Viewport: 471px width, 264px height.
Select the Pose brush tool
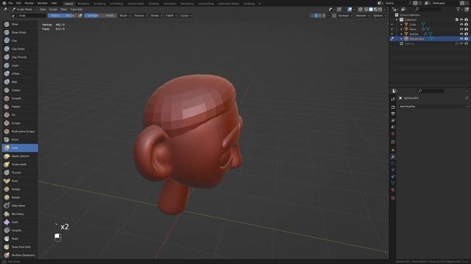coord(20,181)
